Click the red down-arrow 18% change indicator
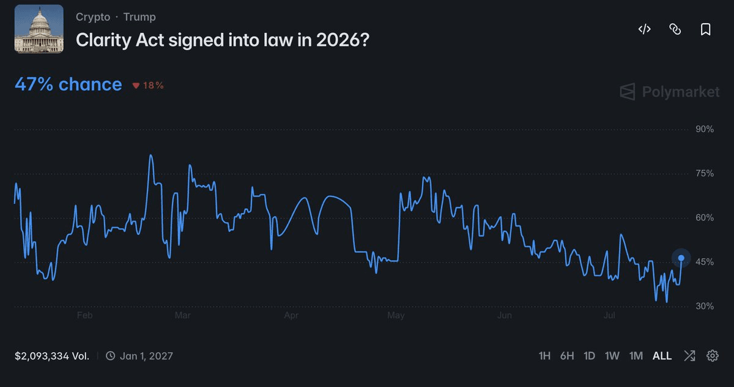The image size is (734, 387). [148, 85]
